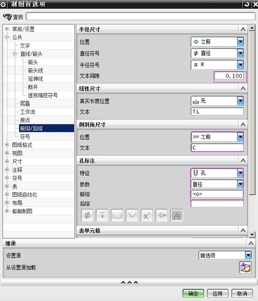The height and width of the screenshot is (301, 258).
Task: Click the load from settings source icon
Action: (x=245, y=267)
